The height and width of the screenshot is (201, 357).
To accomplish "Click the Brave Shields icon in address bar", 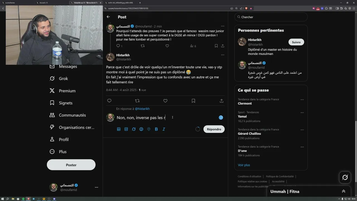I will (246, 8).
